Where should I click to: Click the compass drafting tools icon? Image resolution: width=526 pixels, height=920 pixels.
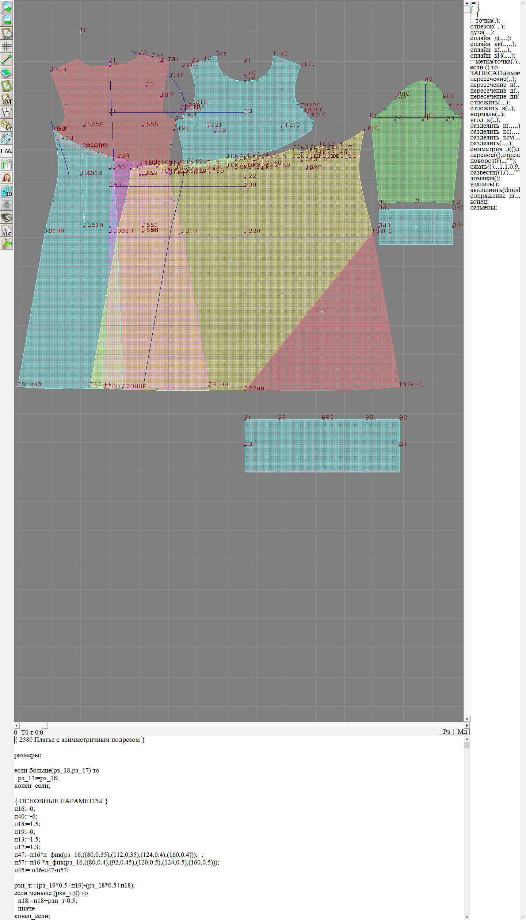(x=7, y=112)
